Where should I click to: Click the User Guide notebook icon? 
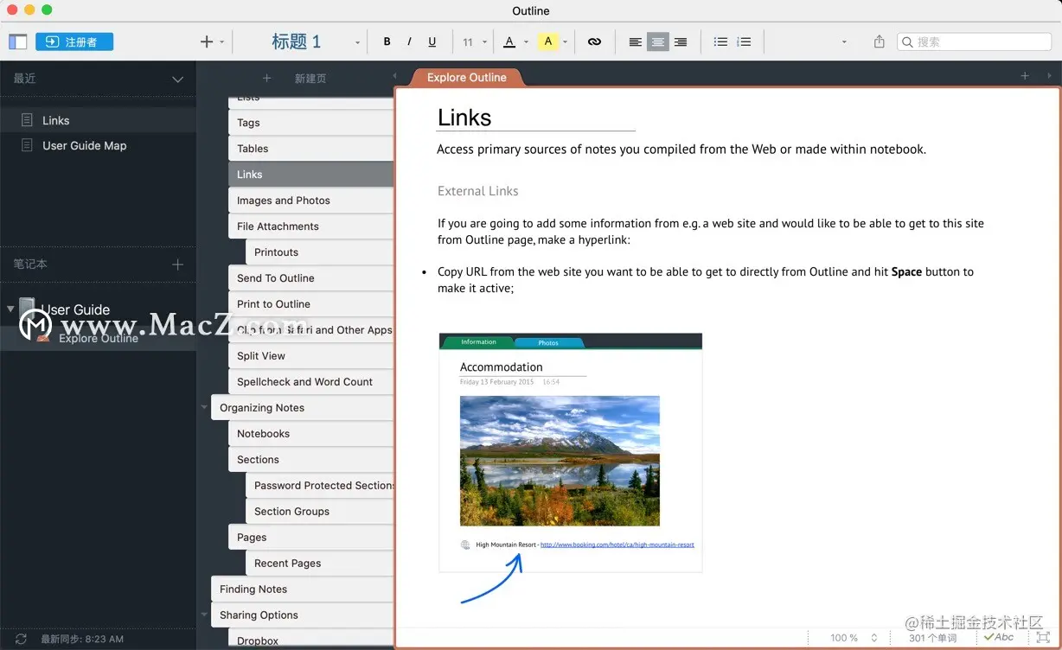(28, 309)
